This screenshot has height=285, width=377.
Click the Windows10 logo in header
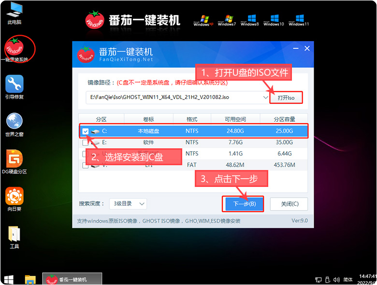coord(274,21)
